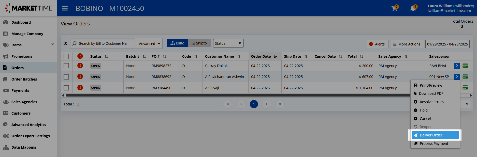The height and width of the screenshot is (157, 477).
Task: Select the Reopen menu entry
Action: click(435, 127)
